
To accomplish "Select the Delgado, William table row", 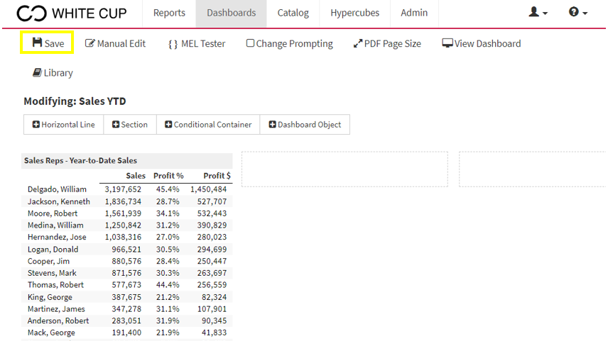I will tap(127, 189).
